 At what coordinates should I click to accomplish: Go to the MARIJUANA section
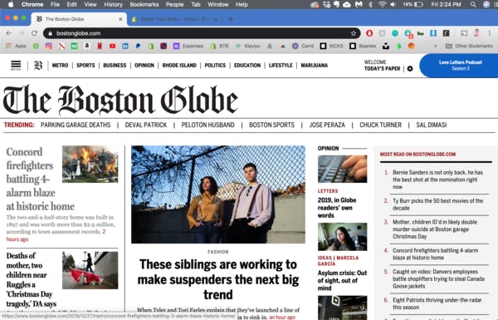[x=315, y=65]
